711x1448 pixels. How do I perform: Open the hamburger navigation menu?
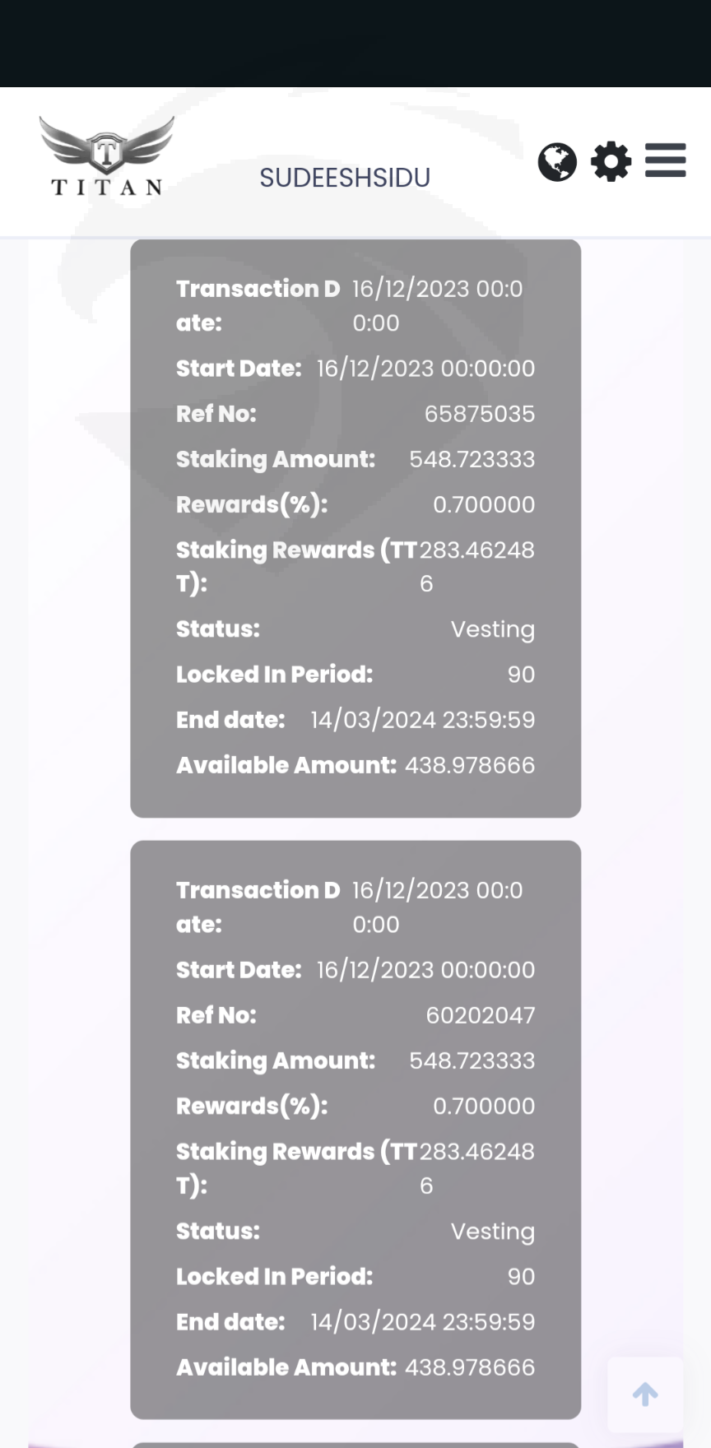(665, 160)
